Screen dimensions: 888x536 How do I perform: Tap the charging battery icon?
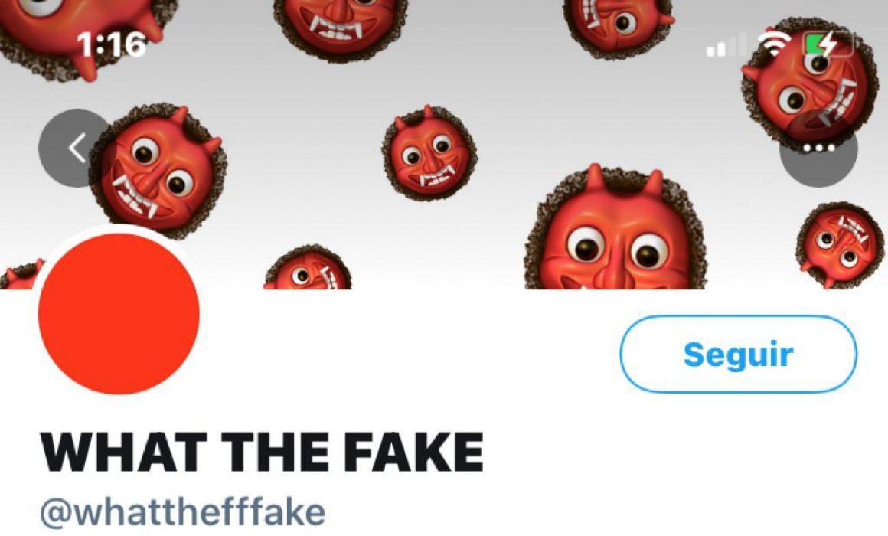(828, 44)
